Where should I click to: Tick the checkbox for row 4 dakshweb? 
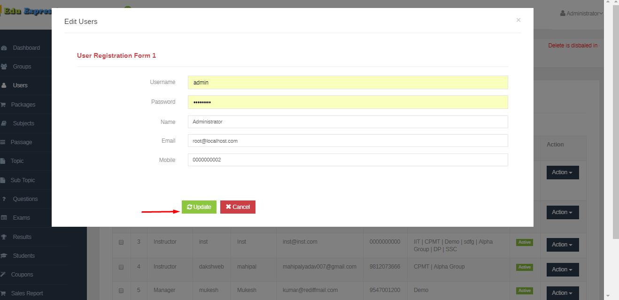[x=121, y=267]
